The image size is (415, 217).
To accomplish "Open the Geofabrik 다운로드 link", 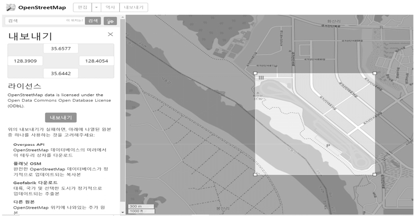I will click(35, 183).
